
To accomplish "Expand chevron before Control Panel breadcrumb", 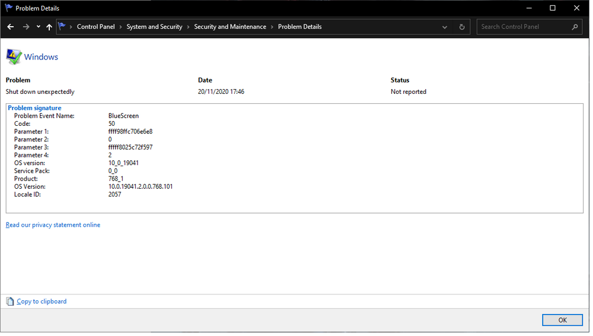I will tap(71, 27).
